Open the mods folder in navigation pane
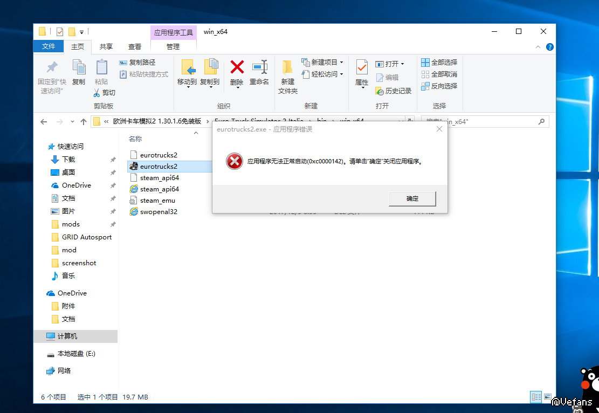599x413 pixels. coord(71,224)
